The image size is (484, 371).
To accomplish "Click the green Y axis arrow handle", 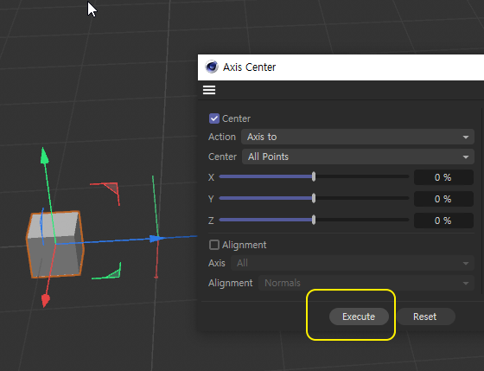I will (44, 156).
